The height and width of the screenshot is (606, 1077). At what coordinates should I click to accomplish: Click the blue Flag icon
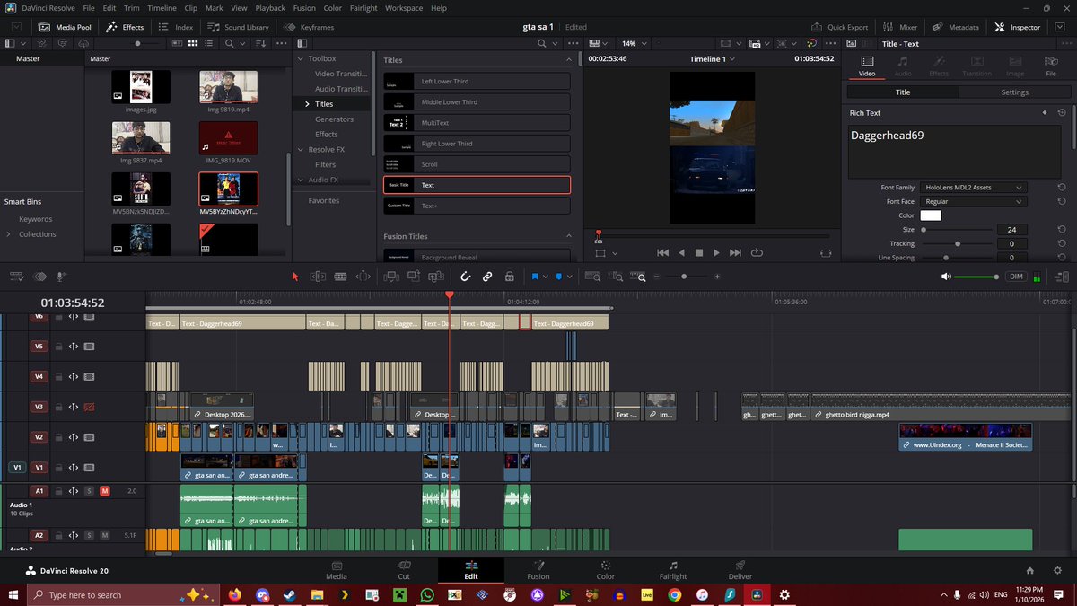(x=534, y=277)
